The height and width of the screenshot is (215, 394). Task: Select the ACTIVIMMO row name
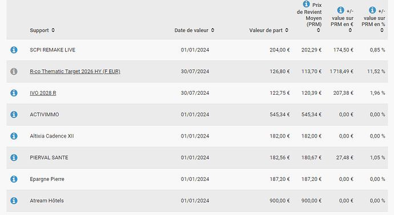44,115
